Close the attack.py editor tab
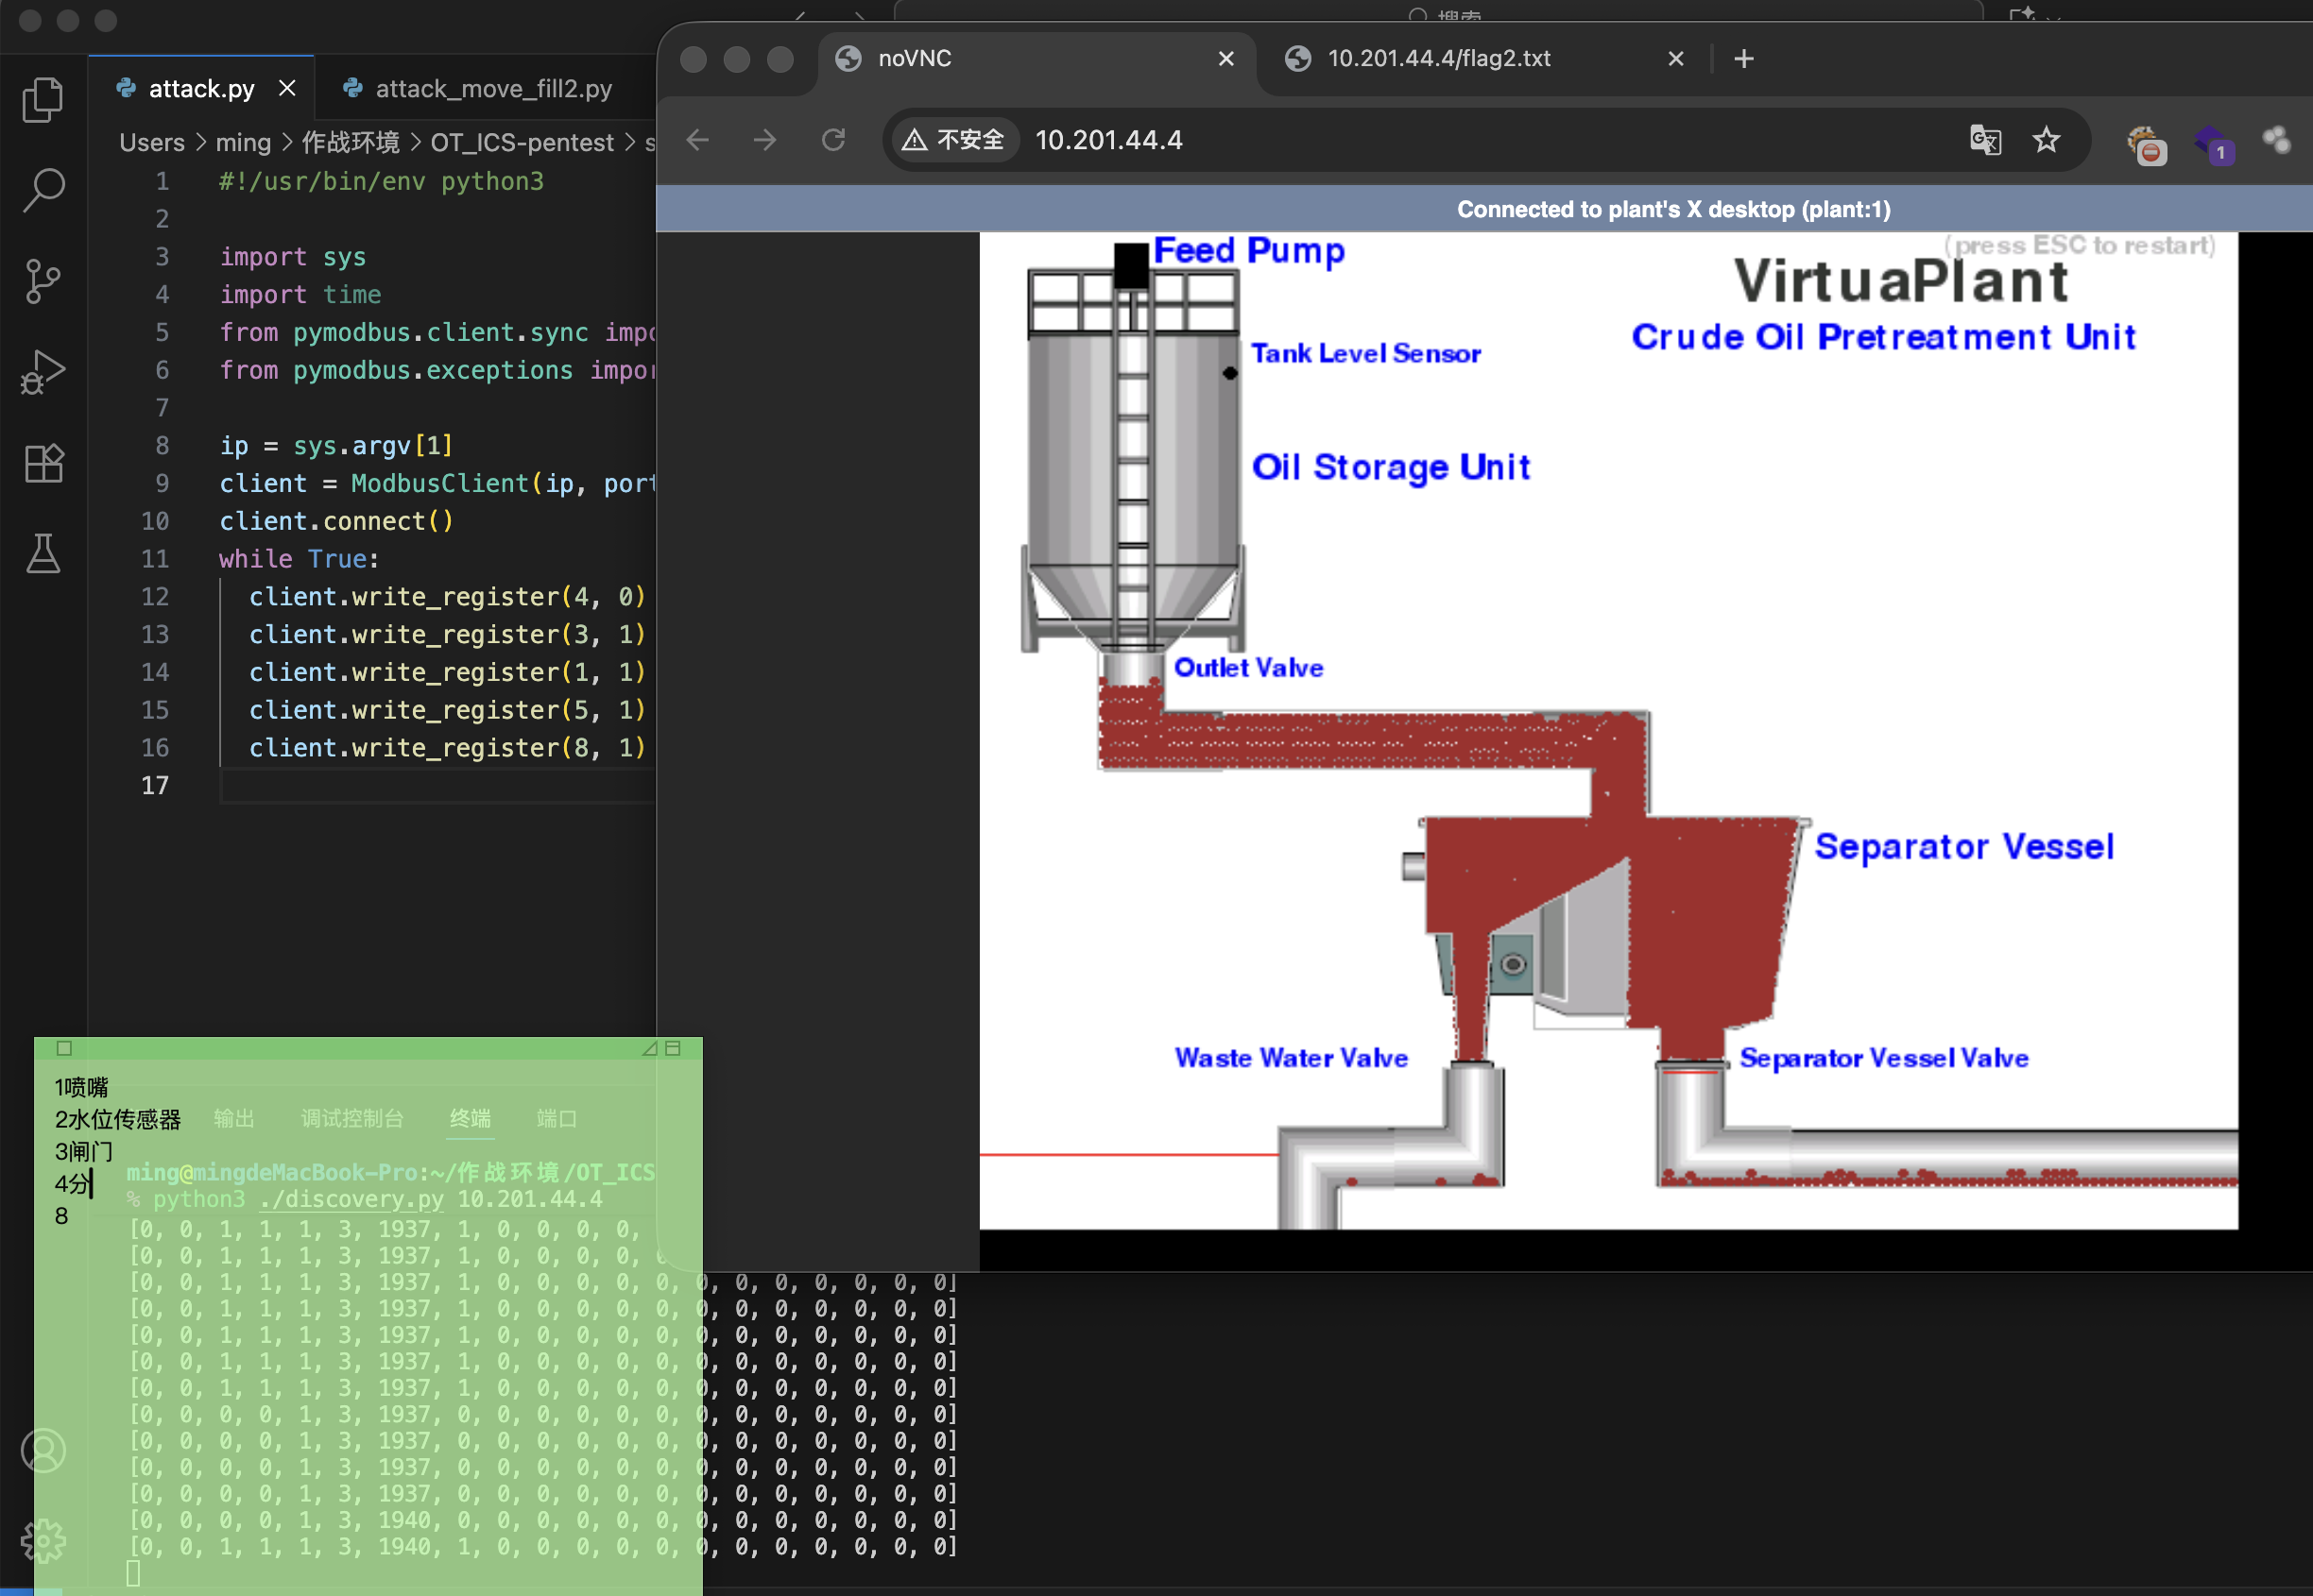 pos(287,88)
